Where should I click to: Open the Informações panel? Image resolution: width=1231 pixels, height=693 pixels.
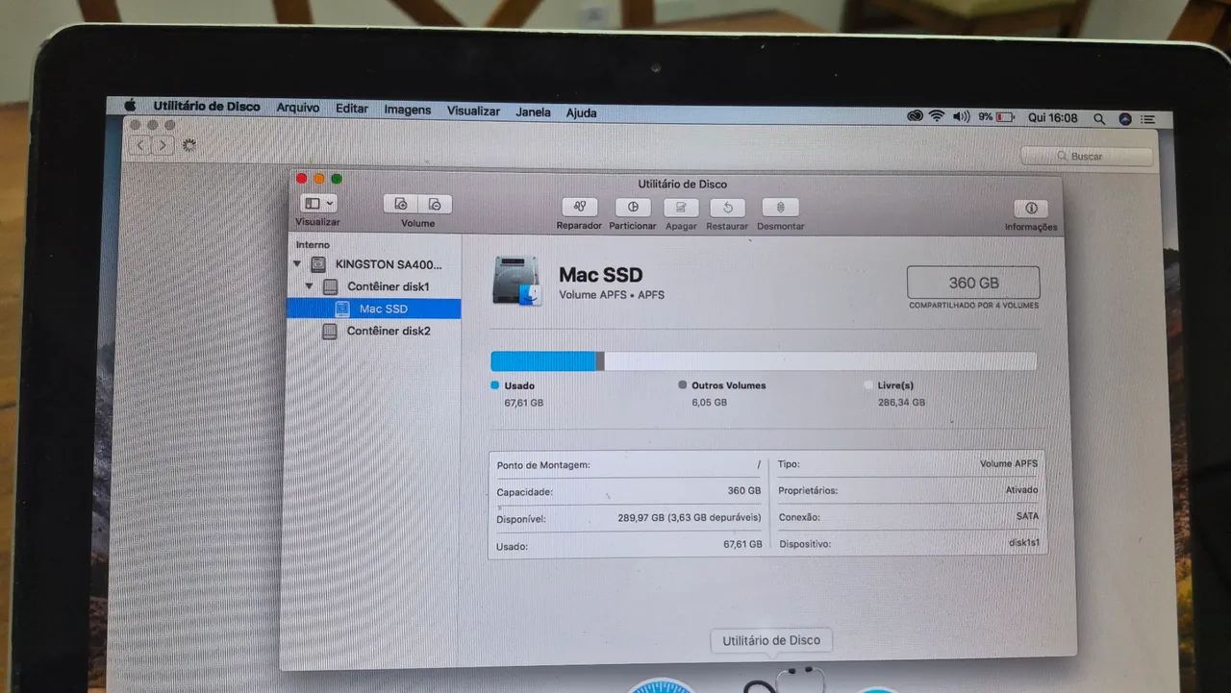pyautogui.click(x=1030, y=207)
